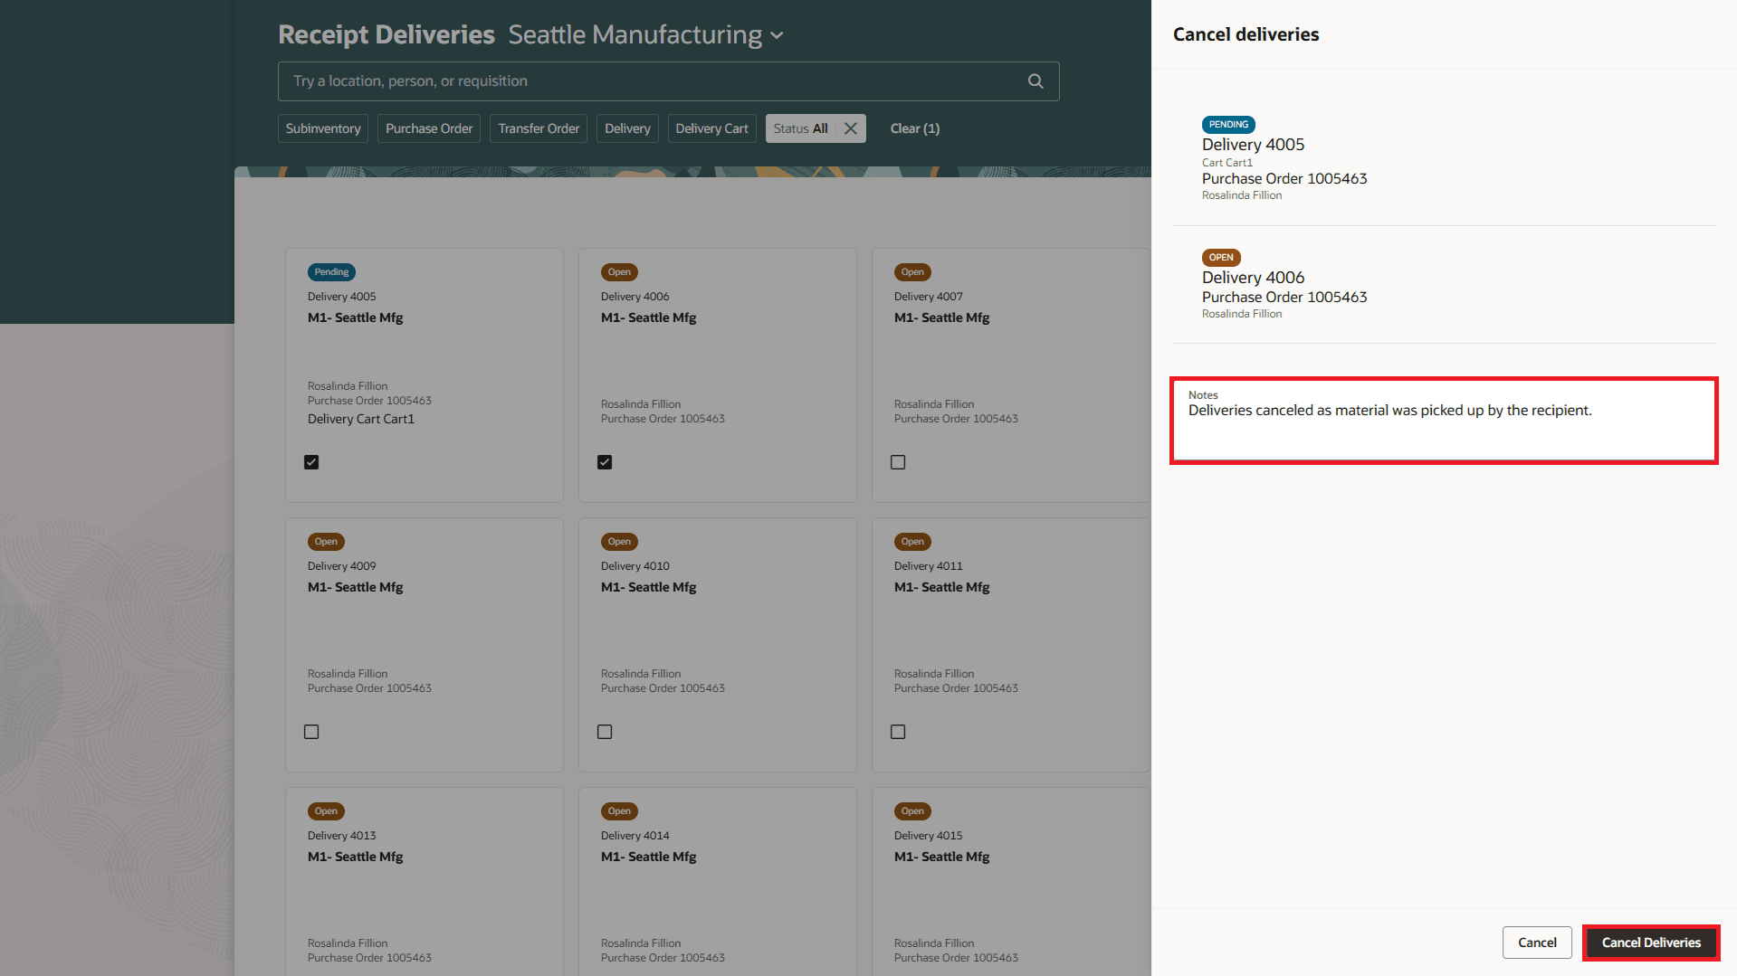1737x976 pixels.
Task: Click Clear (1) to reset filters
Action: (915, 128)
